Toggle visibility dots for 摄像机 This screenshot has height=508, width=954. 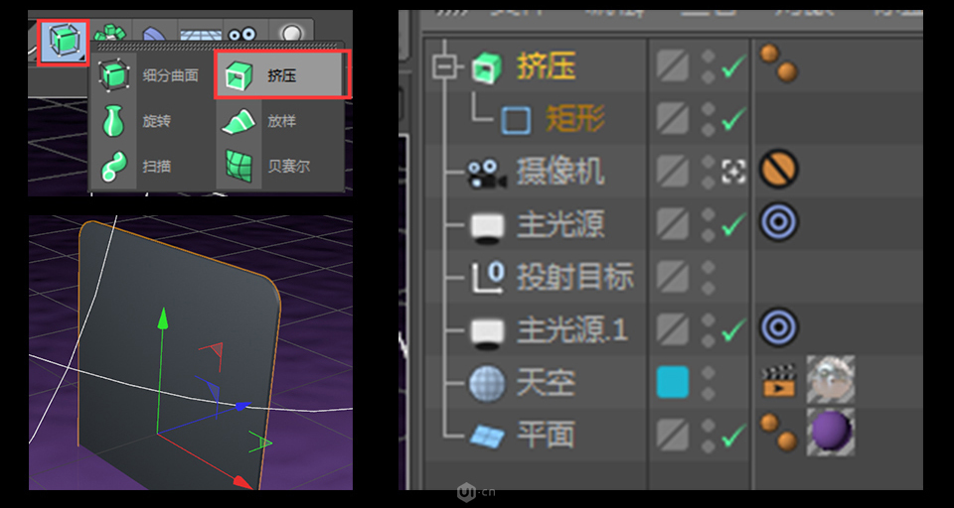709,172
